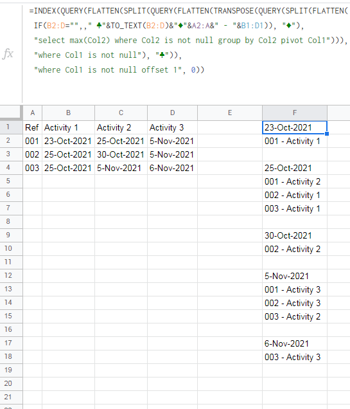The image size is (350, 409).
Task: Select row 20 header
Action: point(8,383)
